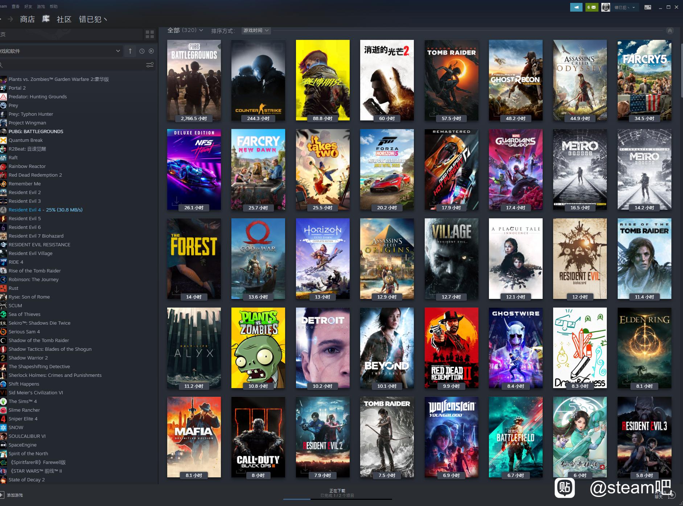Viewport: 683px width, 506px height.
Task: Open the 全部 (320) collection dropdown
Action: click(x=185, y=30)
